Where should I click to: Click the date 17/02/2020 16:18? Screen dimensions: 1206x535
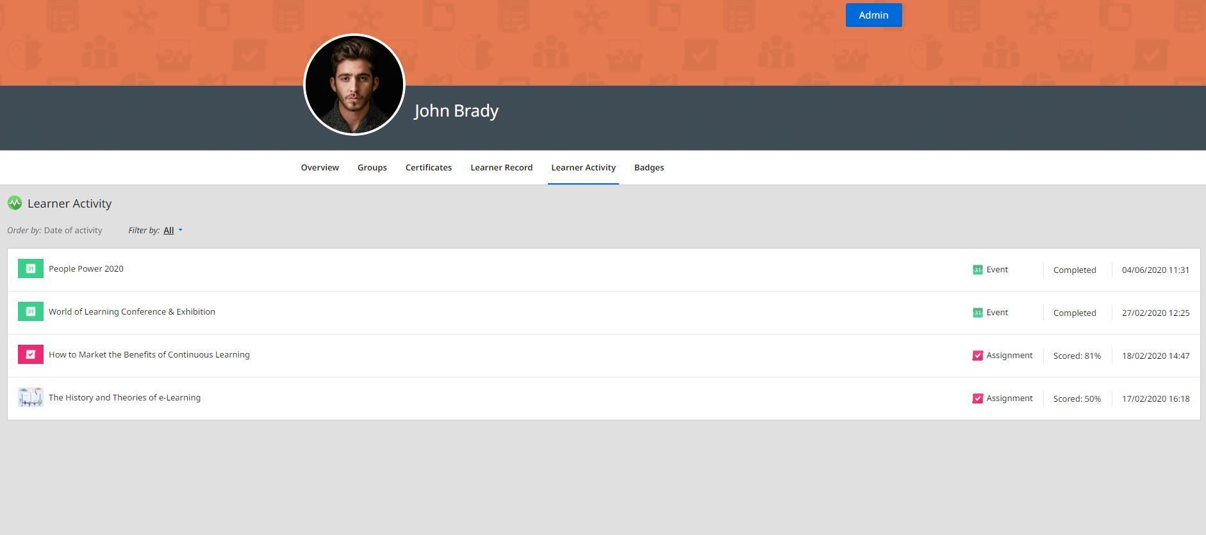pyautogui.click(x=1155, y=399)
